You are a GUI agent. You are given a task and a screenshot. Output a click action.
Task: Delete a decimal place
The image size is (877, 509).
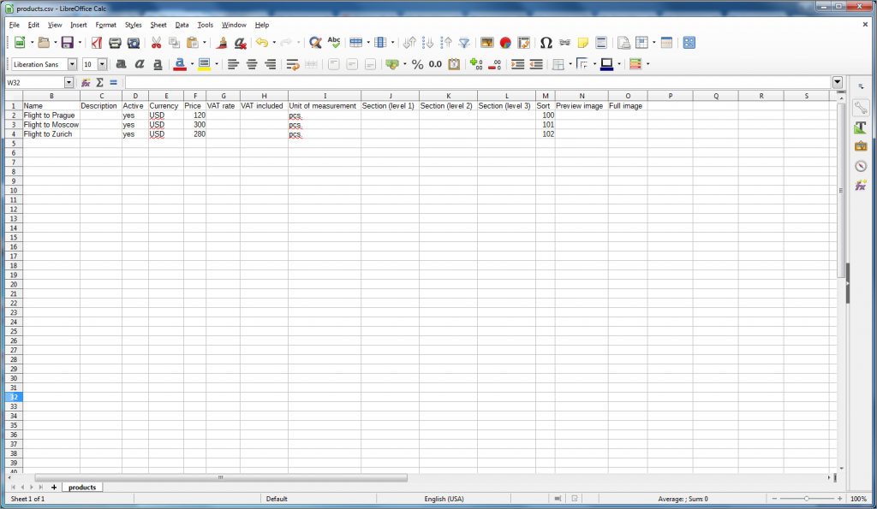[x=494, y=64]
